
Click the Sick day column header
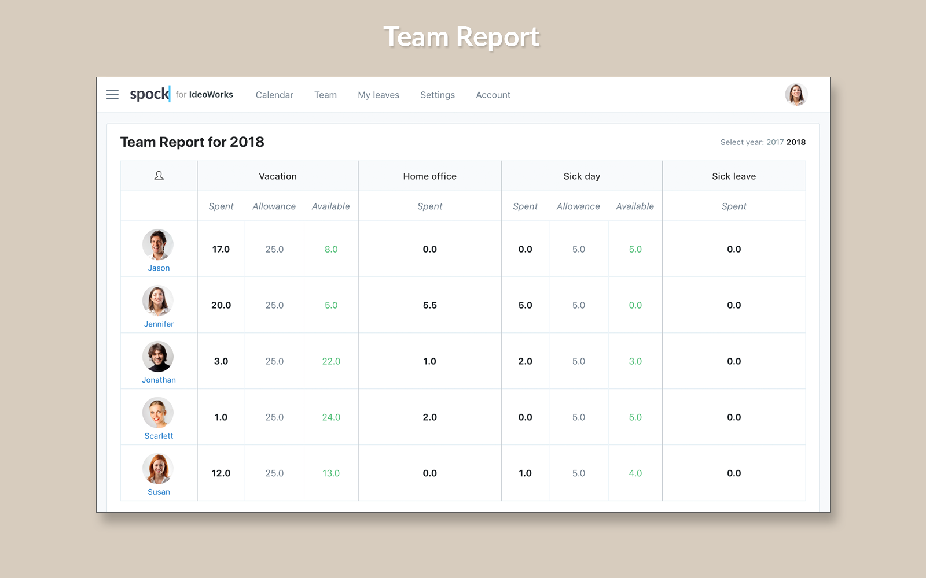pos(582,176)
